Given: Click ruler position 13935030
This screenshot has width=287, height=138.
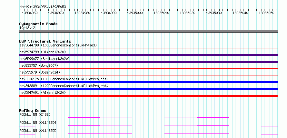Looking at the screenshot, I should pos(214,13).
